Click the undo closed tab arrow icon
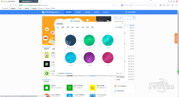179x97 pixels. [14, 5]
